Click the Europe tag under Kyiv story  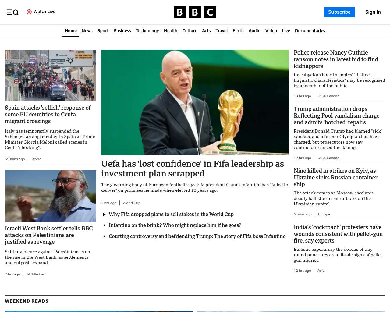point(324,214)
